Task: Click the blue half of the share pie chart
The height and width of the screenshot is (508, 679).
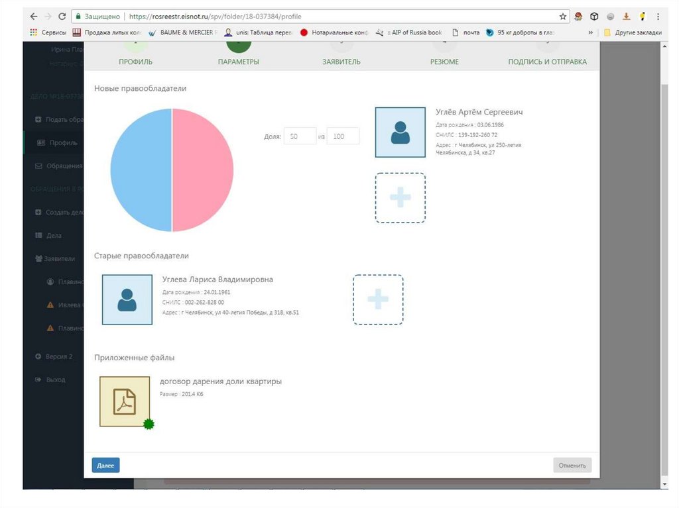Action: [141, 170]
